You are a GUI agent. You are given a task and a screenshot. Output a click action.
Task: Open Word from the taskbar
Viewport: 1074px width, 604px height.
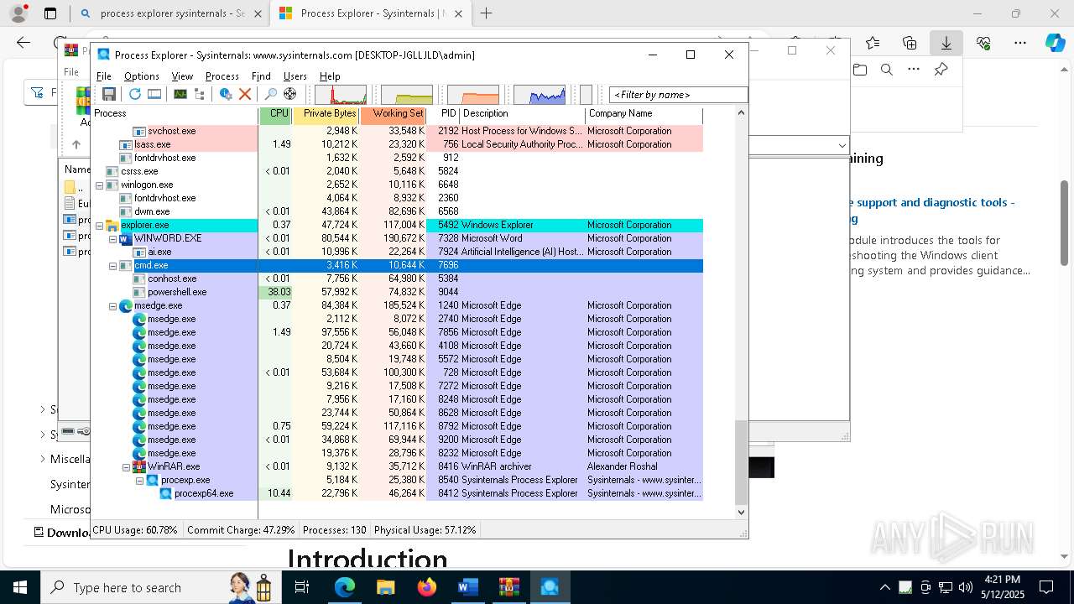(467, 587)
